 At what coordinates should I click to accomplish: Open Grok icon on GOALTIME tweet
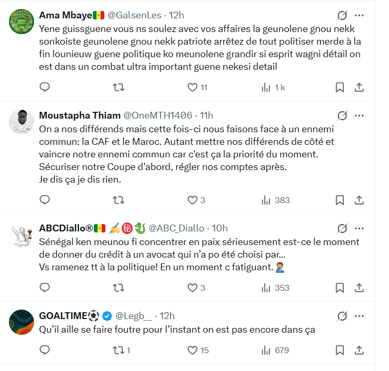coord(342,316)
